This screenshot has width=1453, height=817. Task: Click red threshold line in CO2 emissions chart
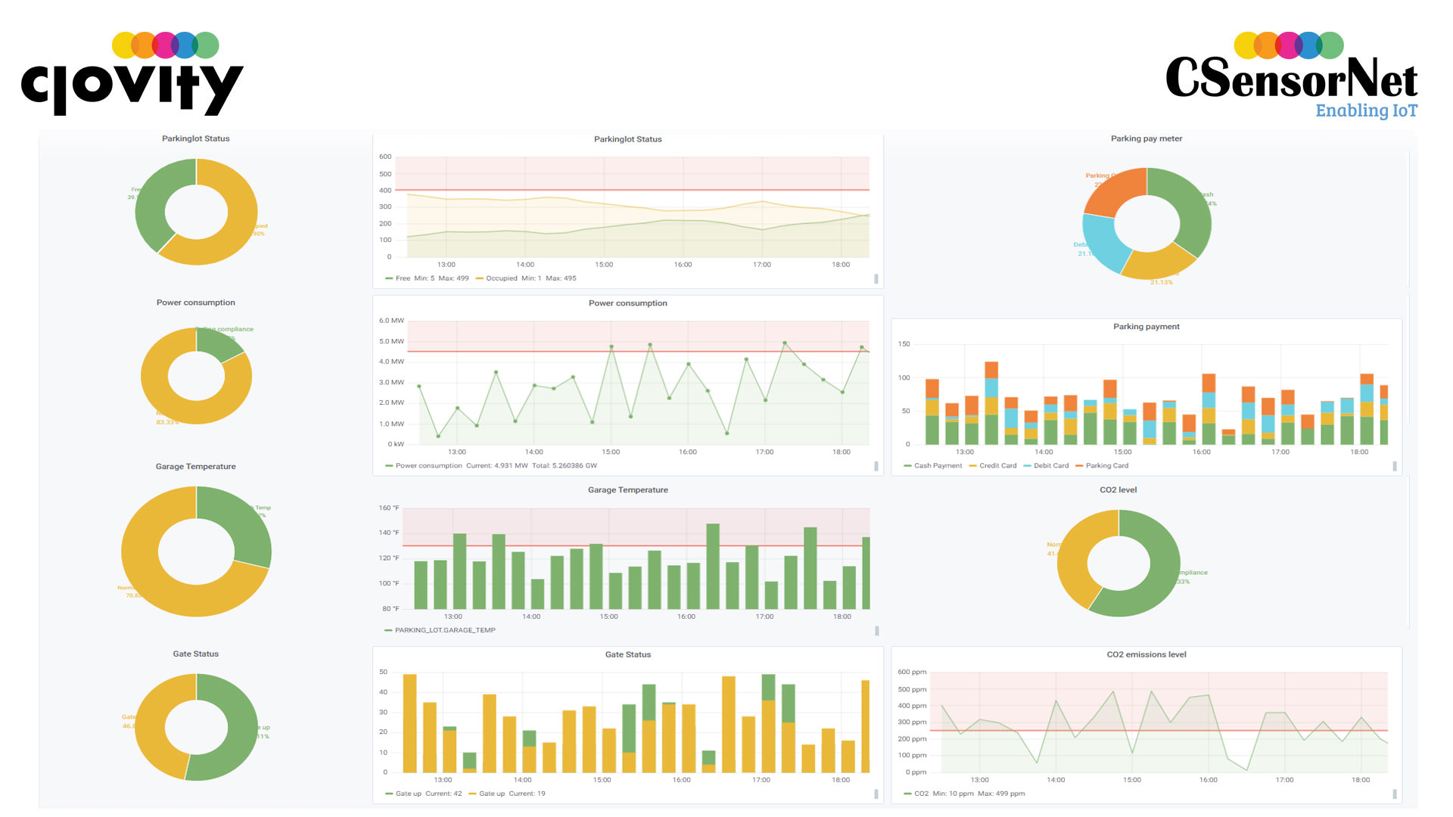coord(1158,731)
